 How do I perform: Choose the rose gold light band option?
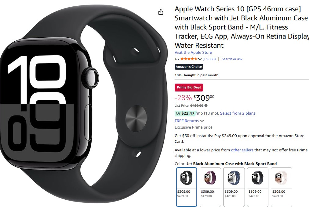click(282, 187)
